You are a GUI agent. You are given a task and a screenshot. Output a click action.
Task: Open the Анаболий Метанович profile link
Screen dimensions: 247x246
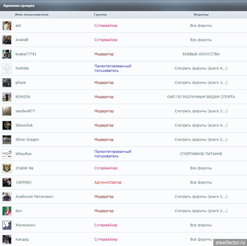coord(34,197)
